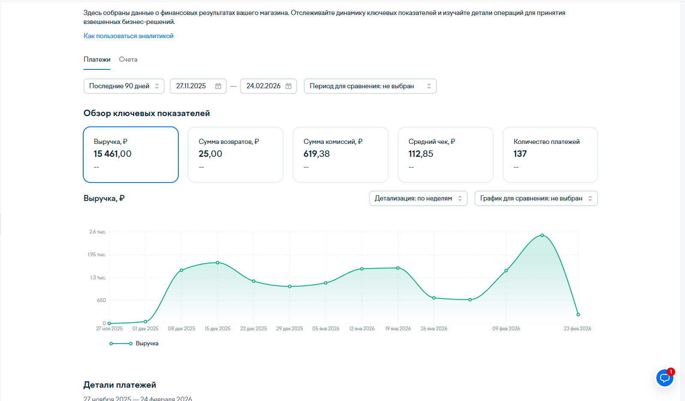The width and height of the screenshot is (685, 401).
Task: Open Как пользоваться аналитикой link
Action: click(129, 36)
